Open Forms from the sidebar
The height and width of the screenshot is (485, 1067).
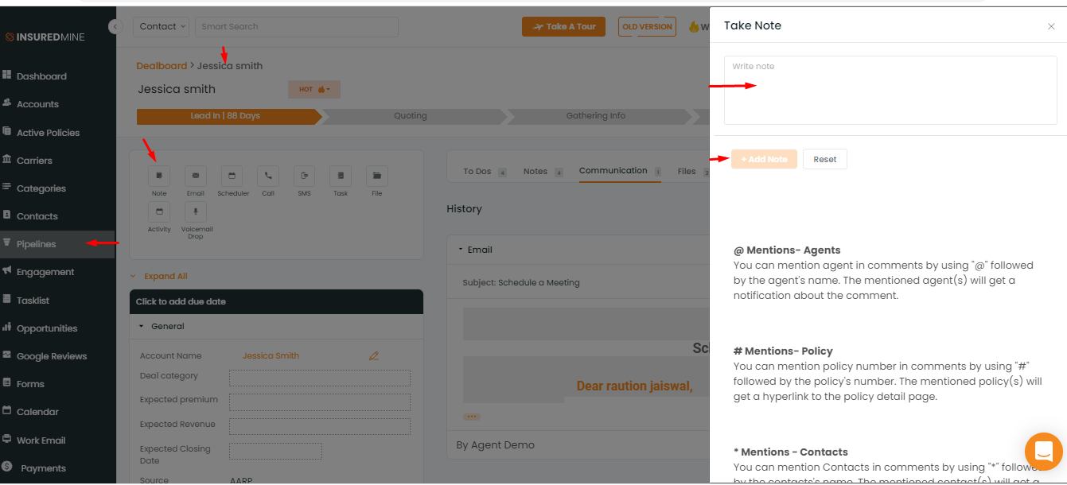coord(30,384)
